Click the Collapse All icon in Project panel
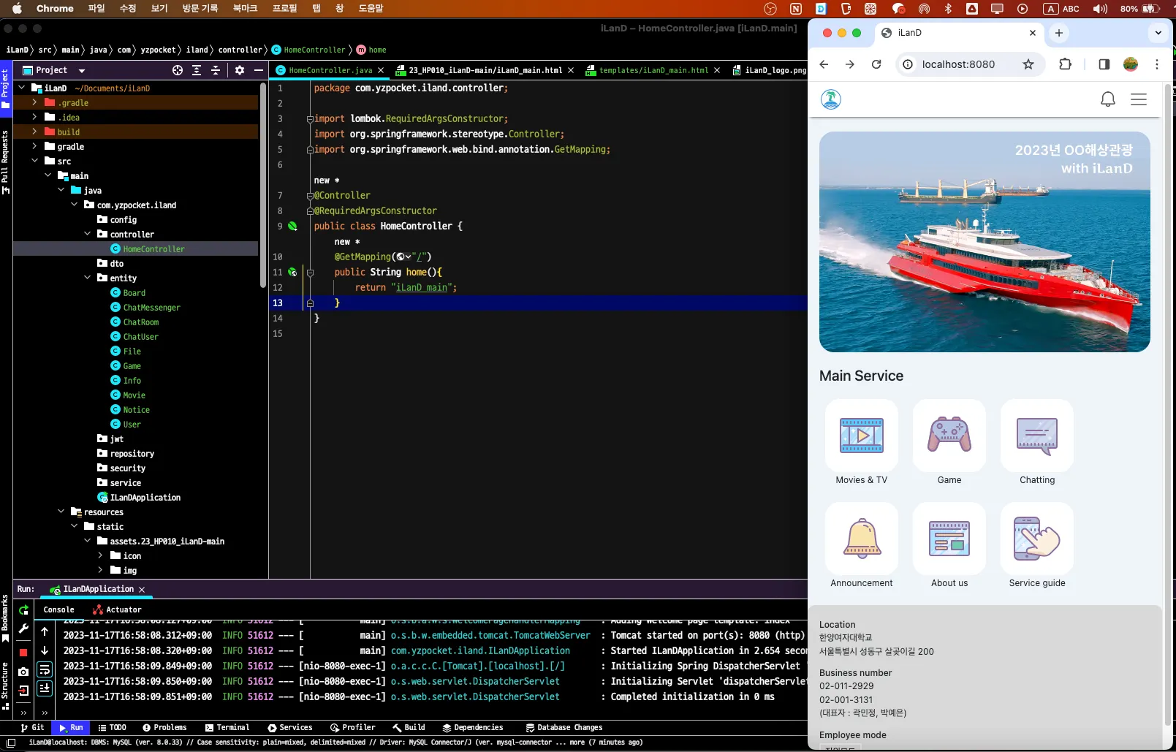This screenshot has width=1176, height=752. pos(216,70)
